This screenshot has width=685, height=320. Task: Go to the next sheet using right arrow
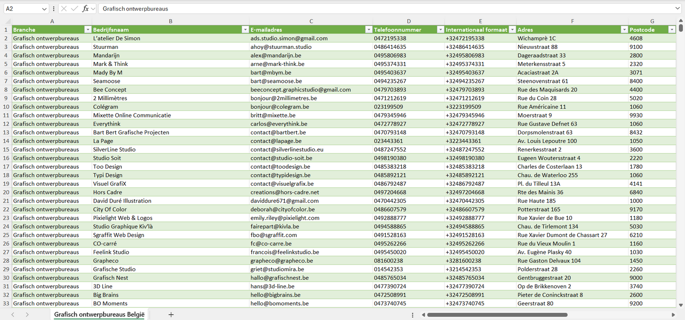coord(27,315)
